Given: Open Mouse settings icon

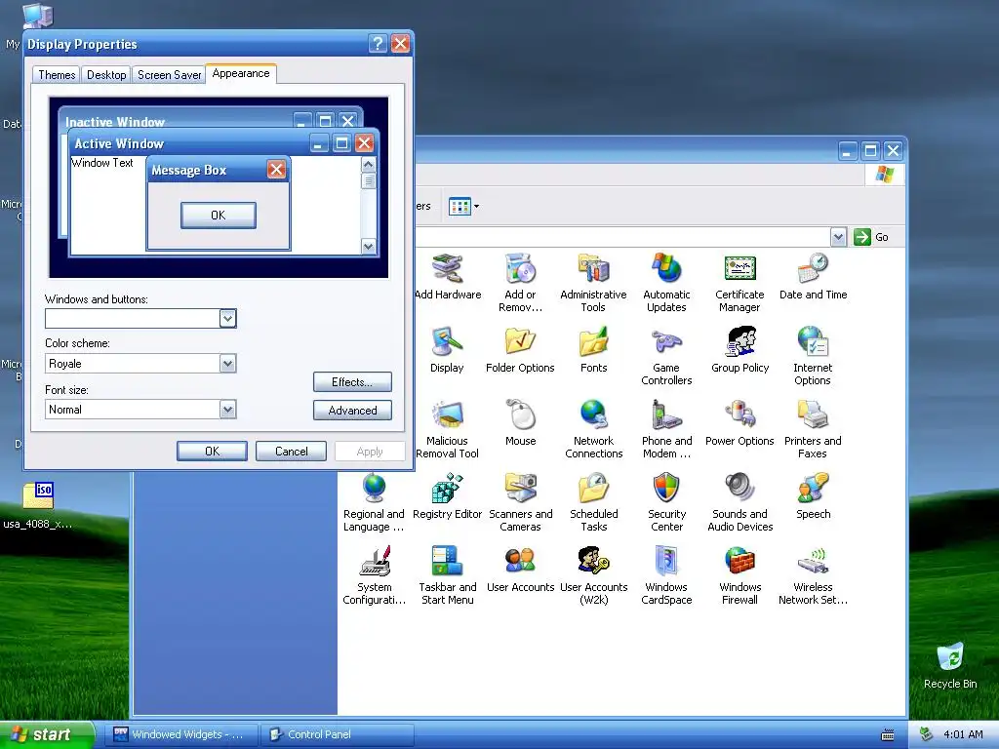Looking at the screenshot, I should click(520, 423).
